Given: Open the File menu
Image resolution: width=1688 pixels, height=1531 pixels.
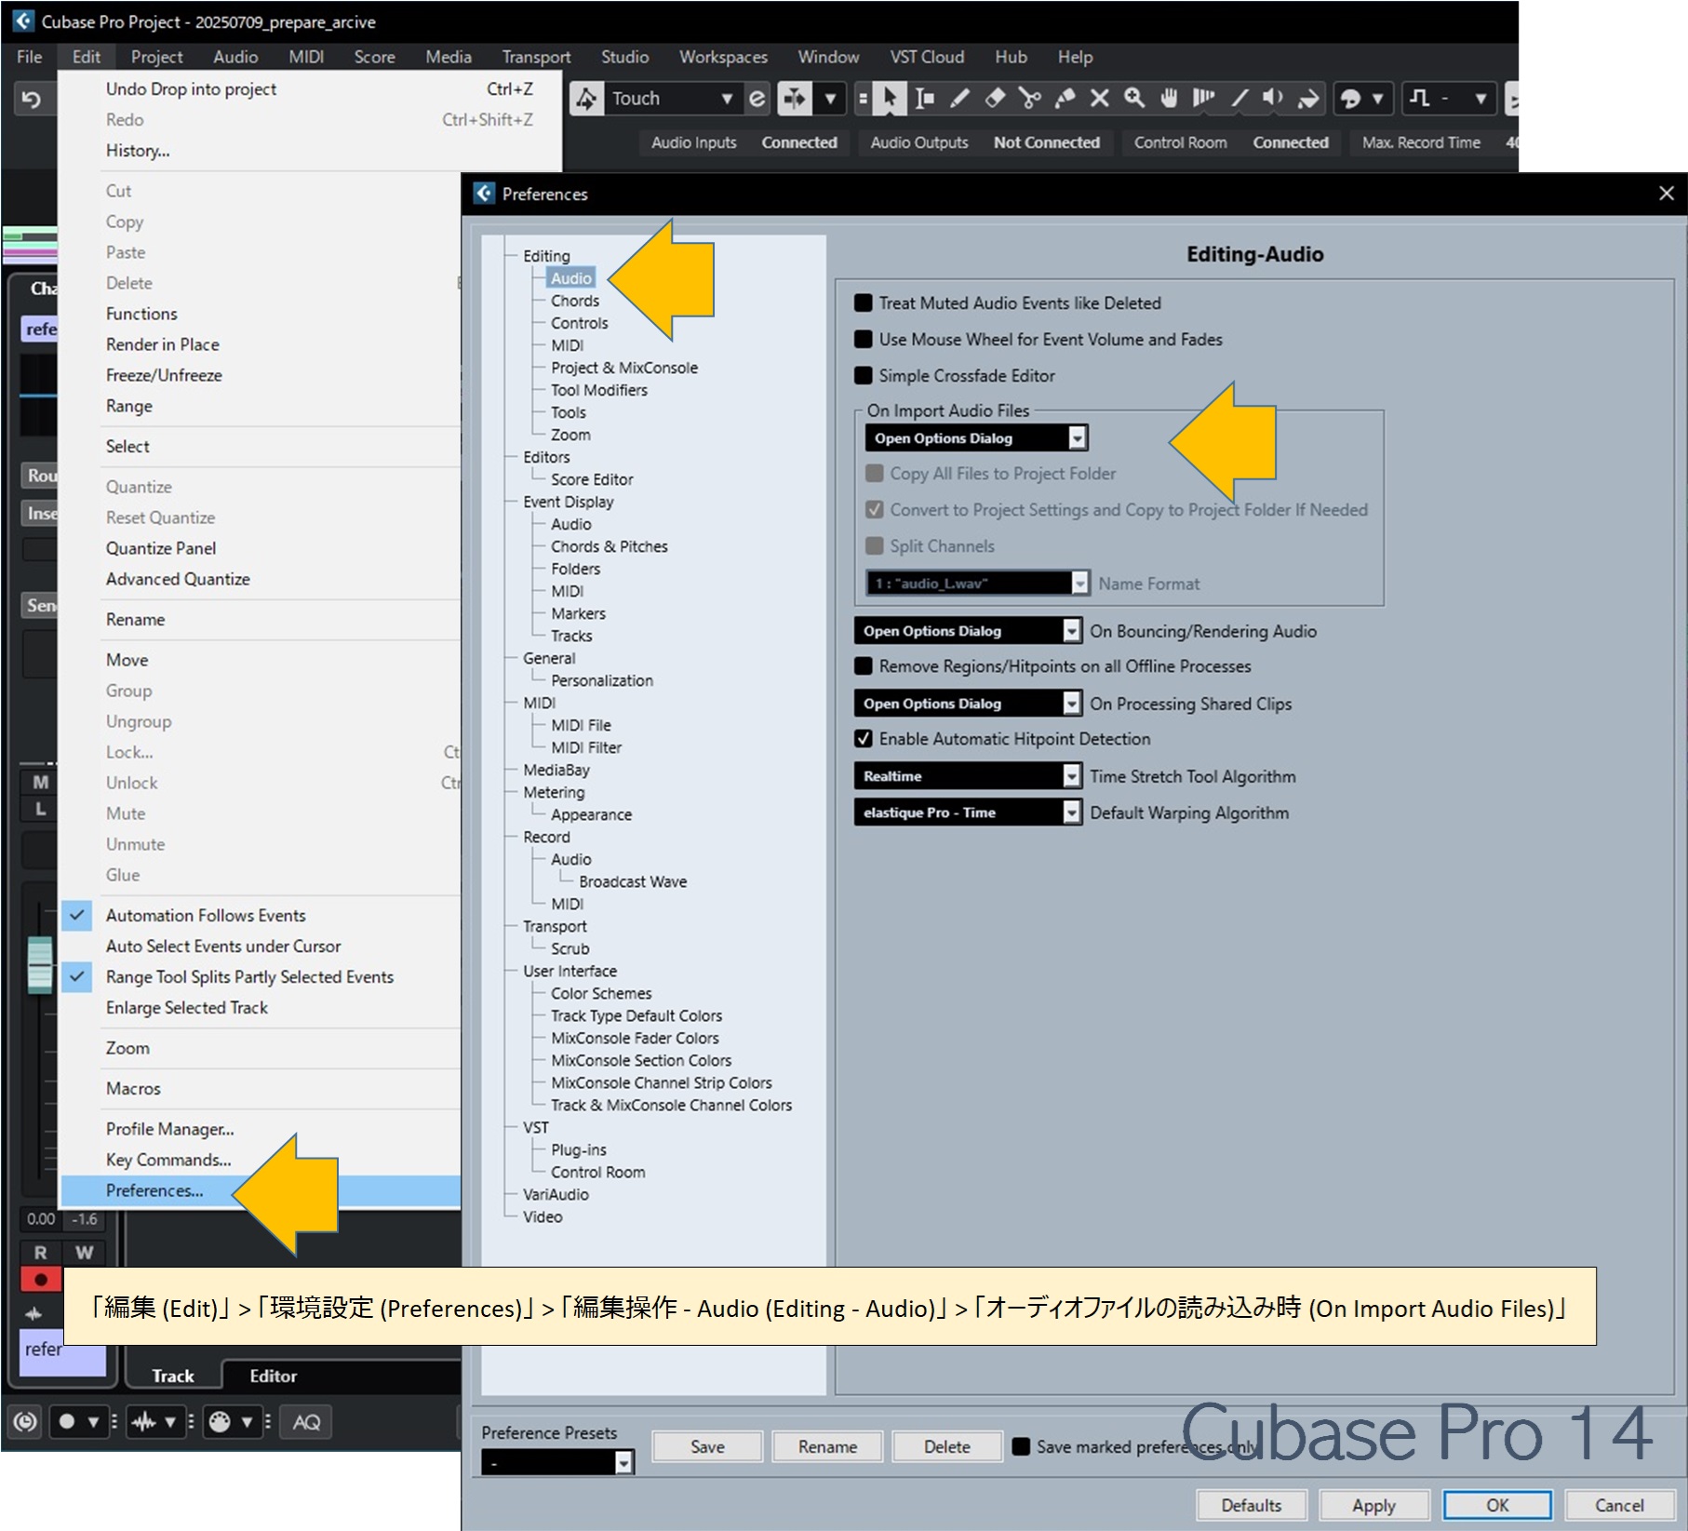Looking at the screenshot, I should click(x=30, y=57).
